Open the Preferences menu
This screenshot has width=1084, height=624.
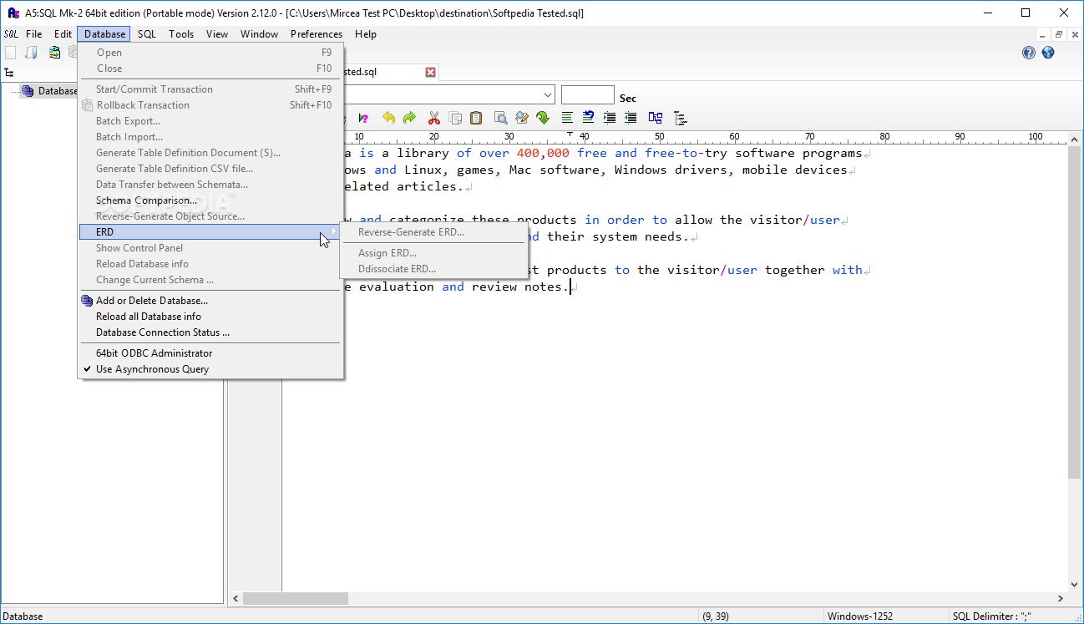pos(317,34)
